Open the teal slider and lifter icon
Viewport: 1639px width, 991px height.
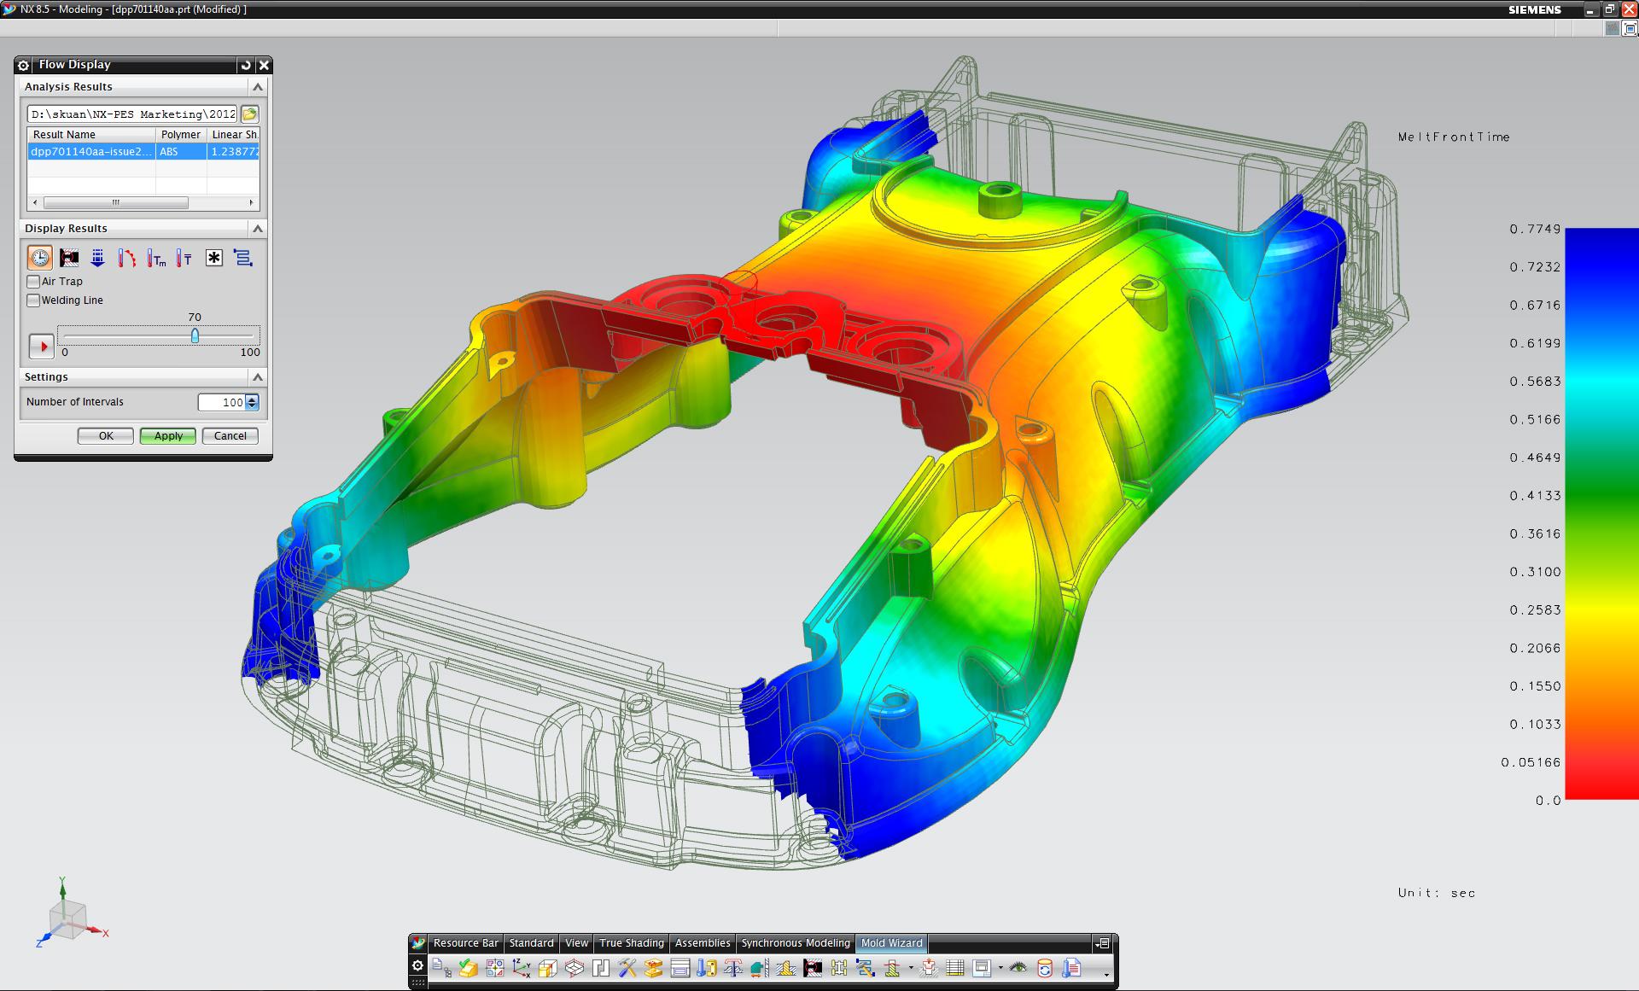760,968
